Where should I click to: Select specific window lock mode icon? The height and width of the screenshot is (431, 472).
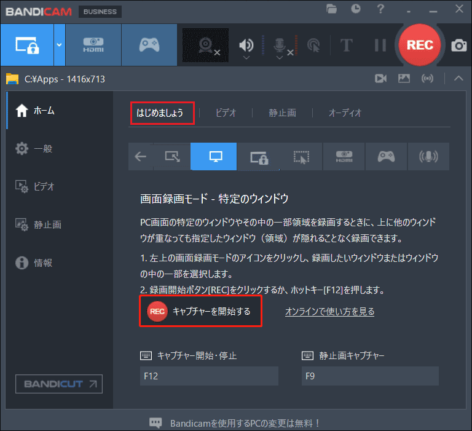259,157
